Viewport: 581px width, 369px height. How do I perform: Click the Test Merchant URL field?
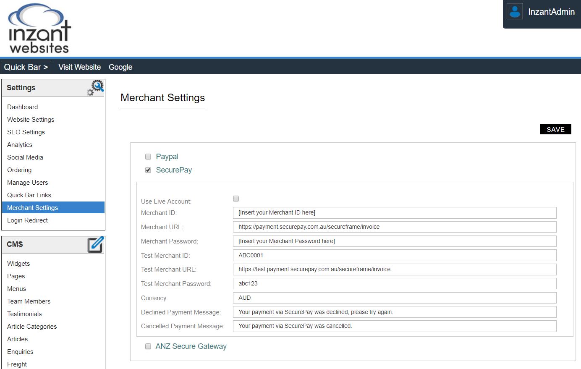[x=395, y=270]
